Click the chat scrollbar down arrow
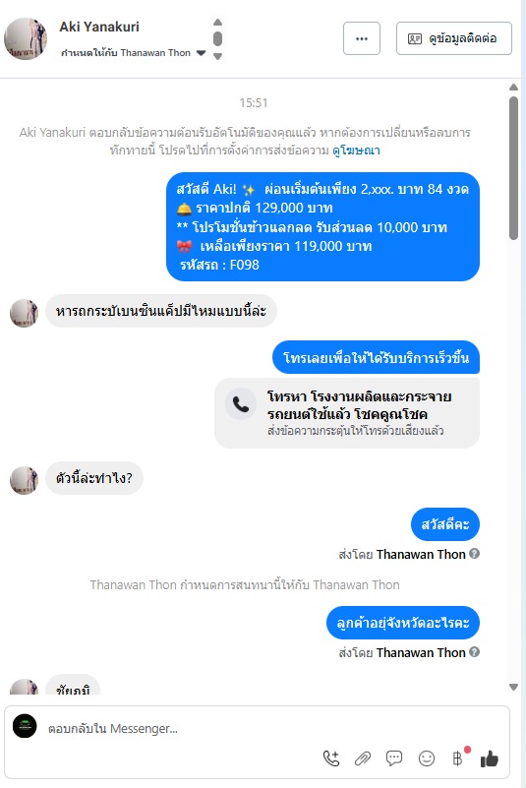Image resolution: width=526 pixels, height=788 pixels. 513,687
